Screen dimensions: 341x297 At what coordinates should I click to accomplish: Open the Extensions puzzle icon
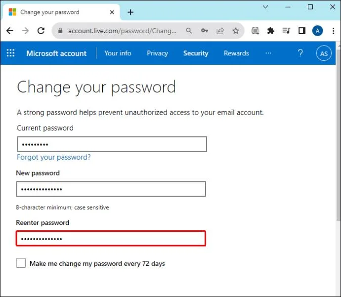[271, 31]
